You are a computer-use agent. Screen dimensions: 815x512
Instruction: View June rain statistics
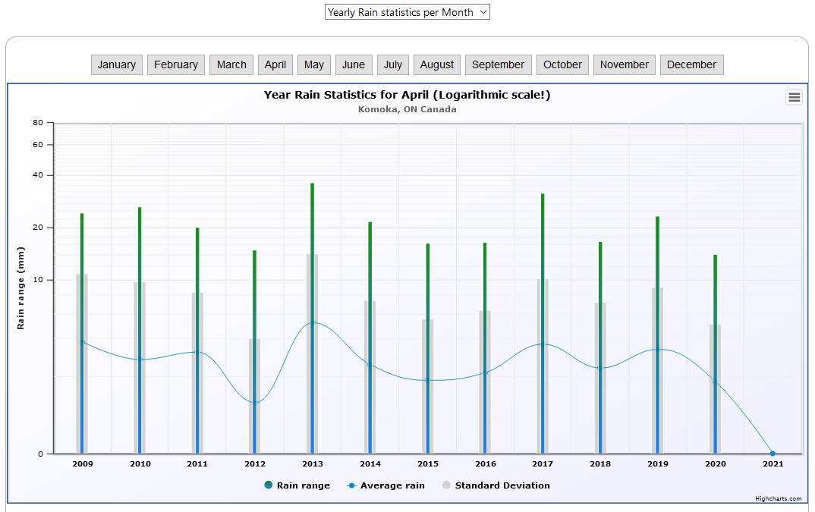point(354,64)
